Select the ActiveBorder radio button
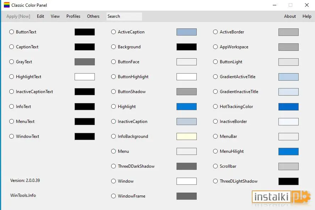This screenshot has height=210, width=315. [215, 32]
